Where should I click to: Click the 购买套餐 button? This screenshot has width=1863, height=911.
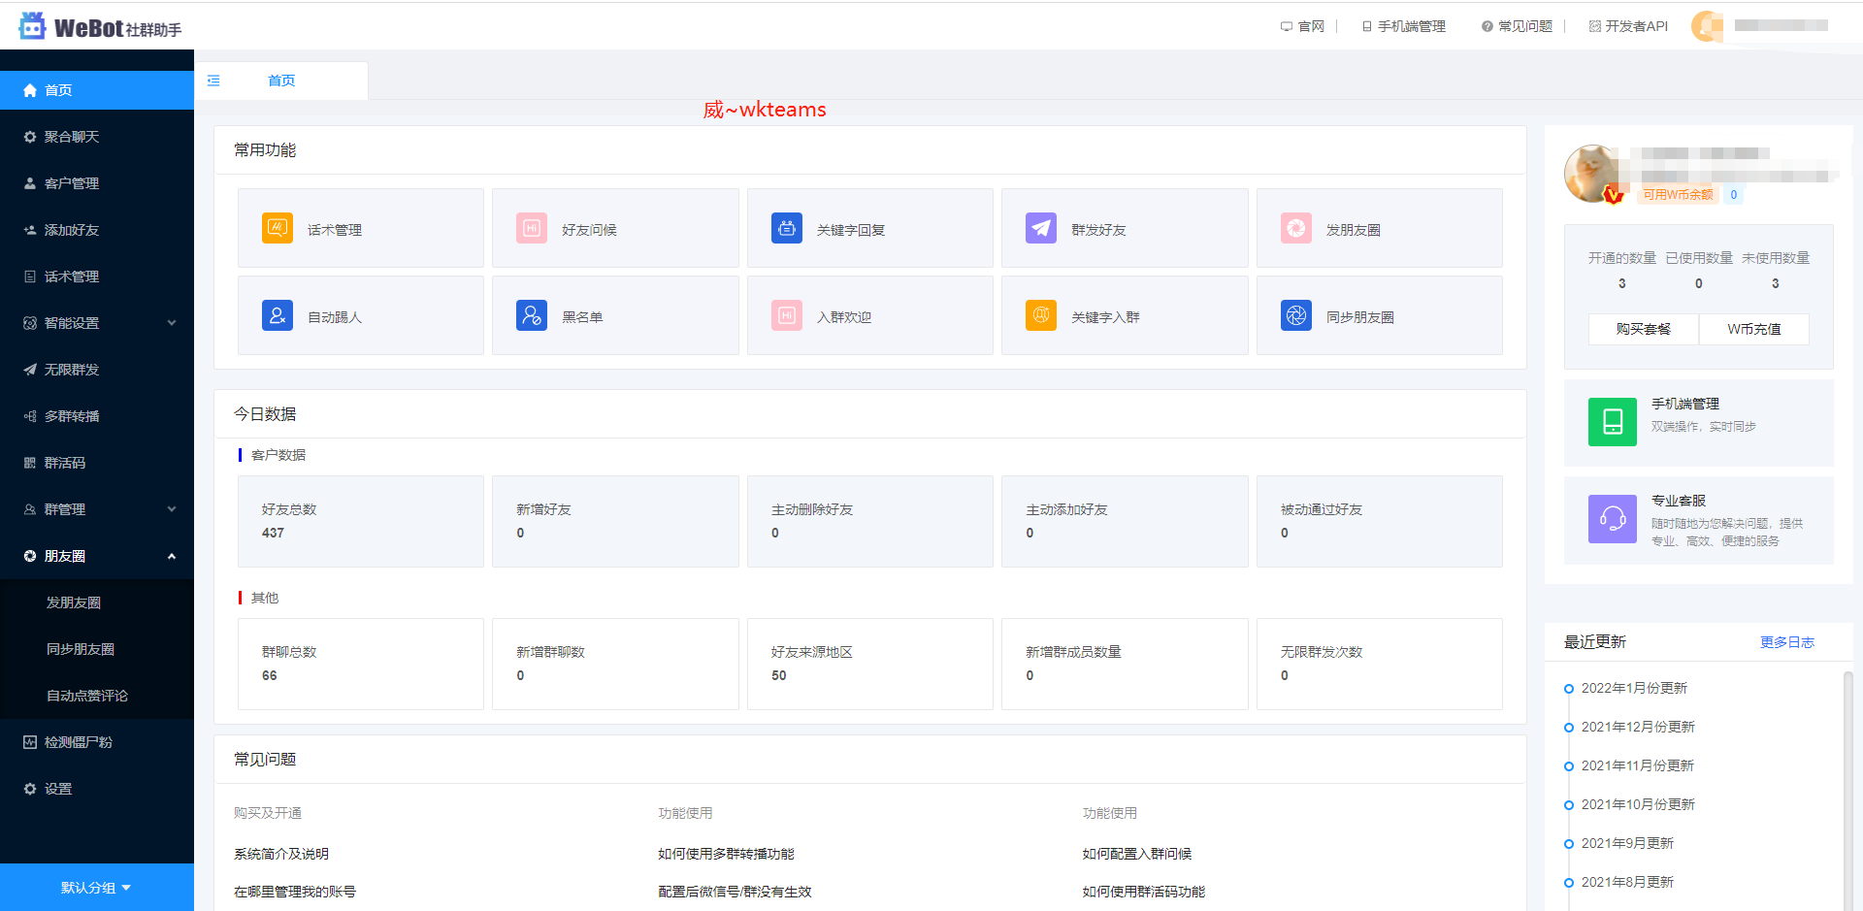point(1644,329)
